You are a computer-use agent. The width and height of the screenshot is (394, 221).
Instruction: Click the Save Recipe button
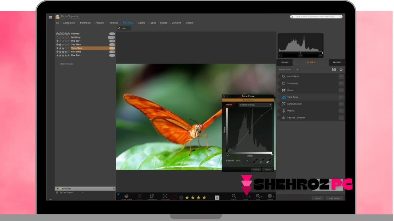(x=334, y=198)
